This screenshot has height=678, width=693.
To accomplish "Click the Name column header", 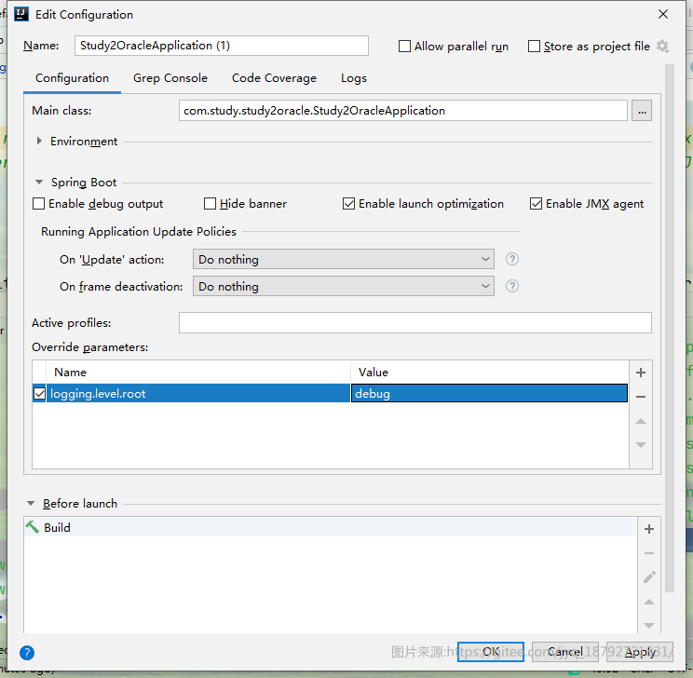I will pos(198,373).
